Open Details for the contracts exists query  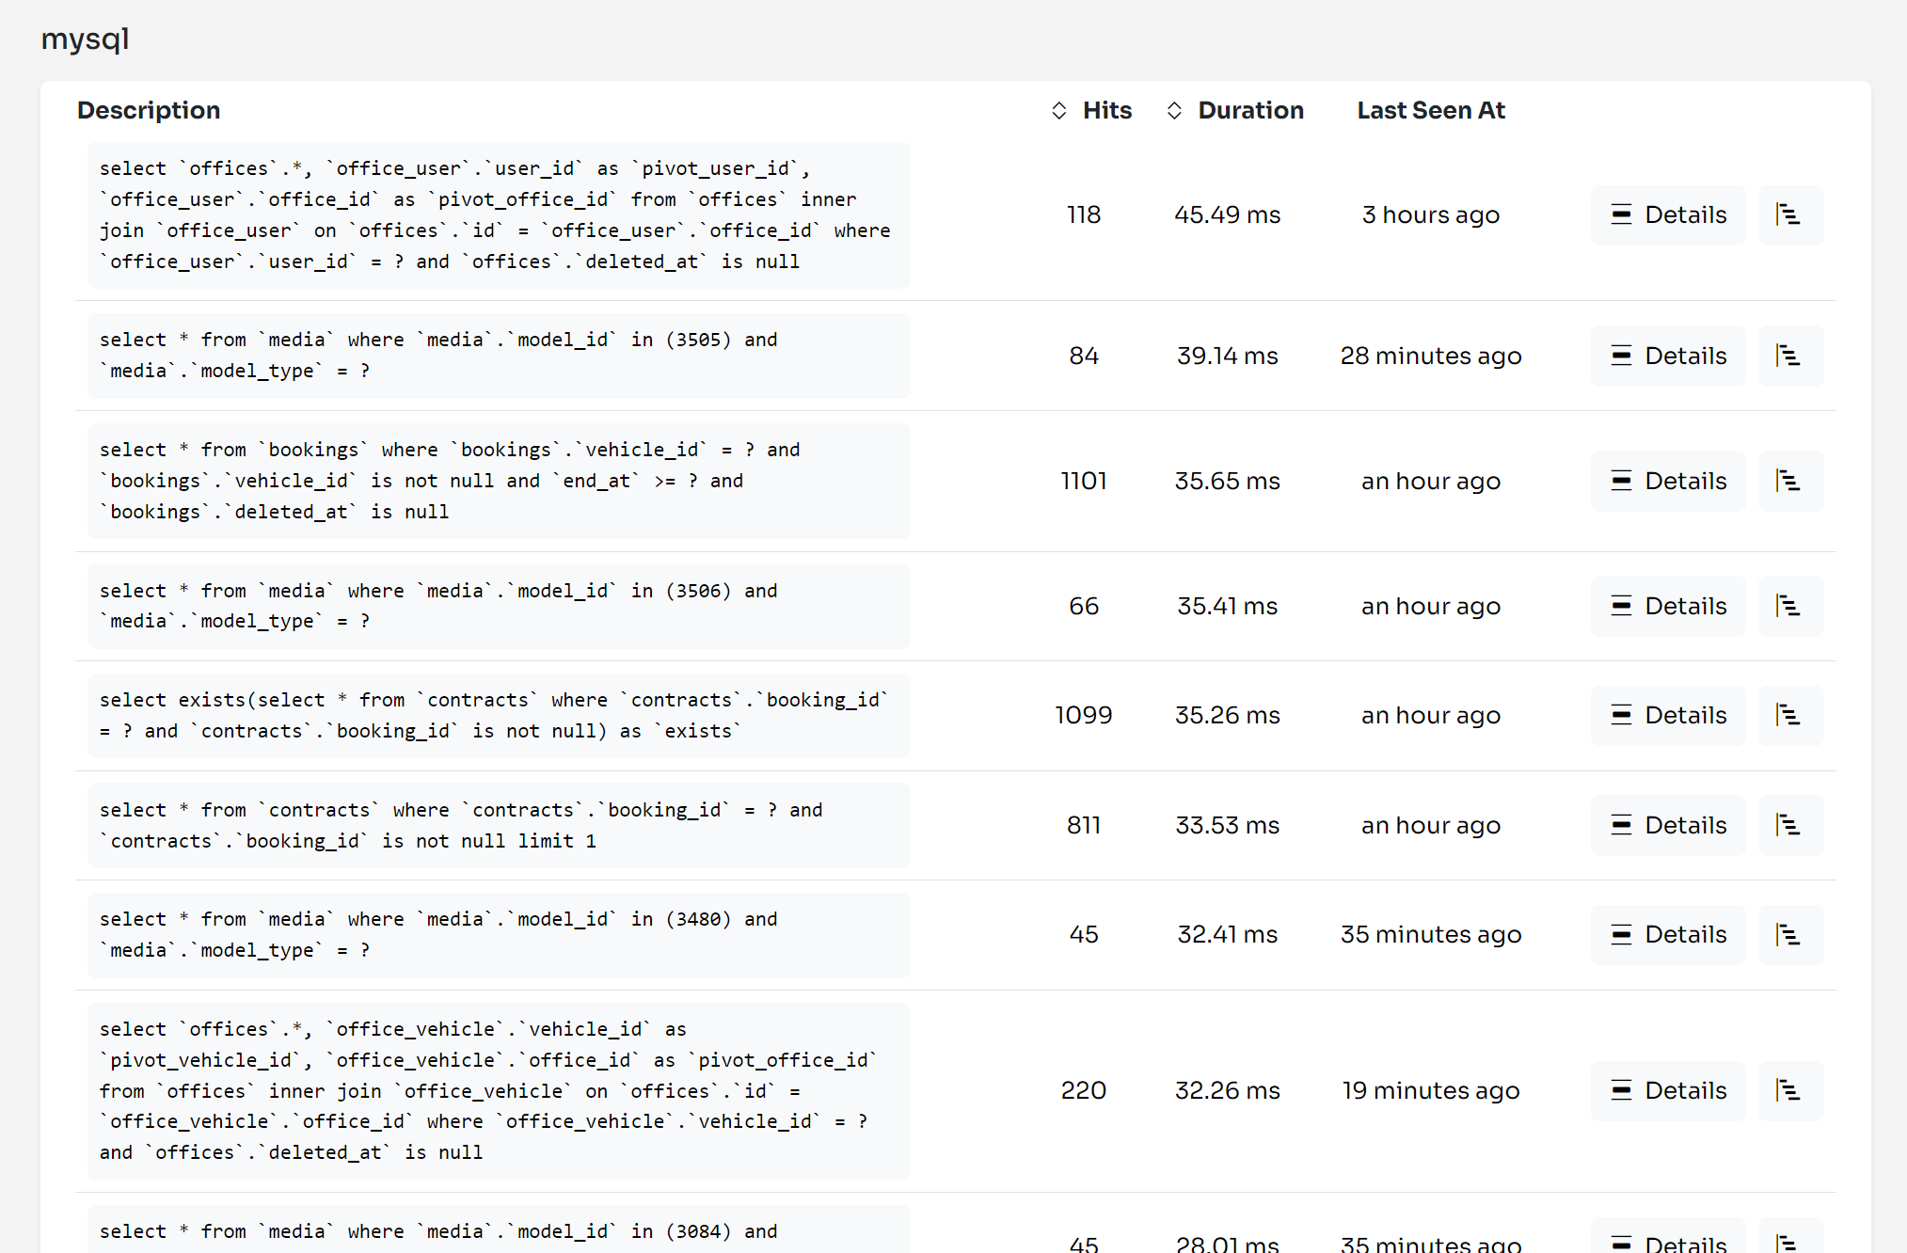[1667, 715]
